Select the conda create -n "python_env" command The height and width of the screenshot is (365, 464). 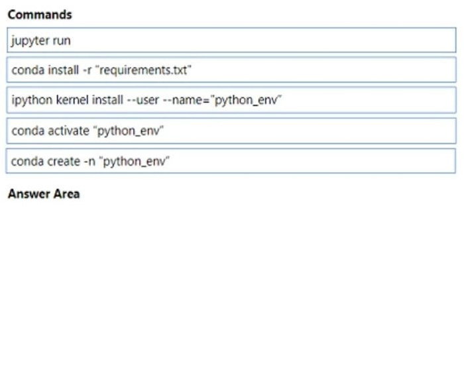pos(231,161)
